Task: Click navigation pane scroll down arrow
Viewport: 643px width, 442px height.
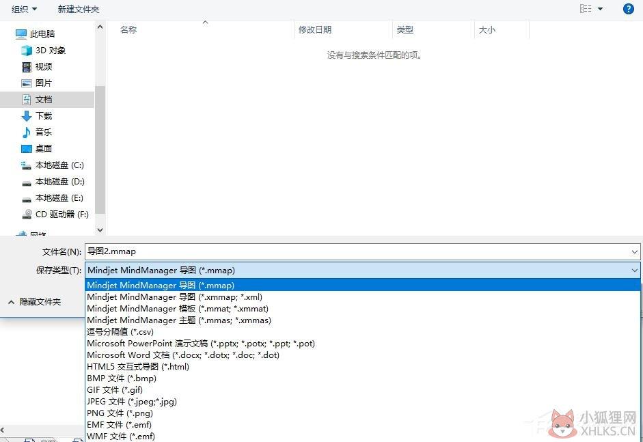Action: point(100,230)
